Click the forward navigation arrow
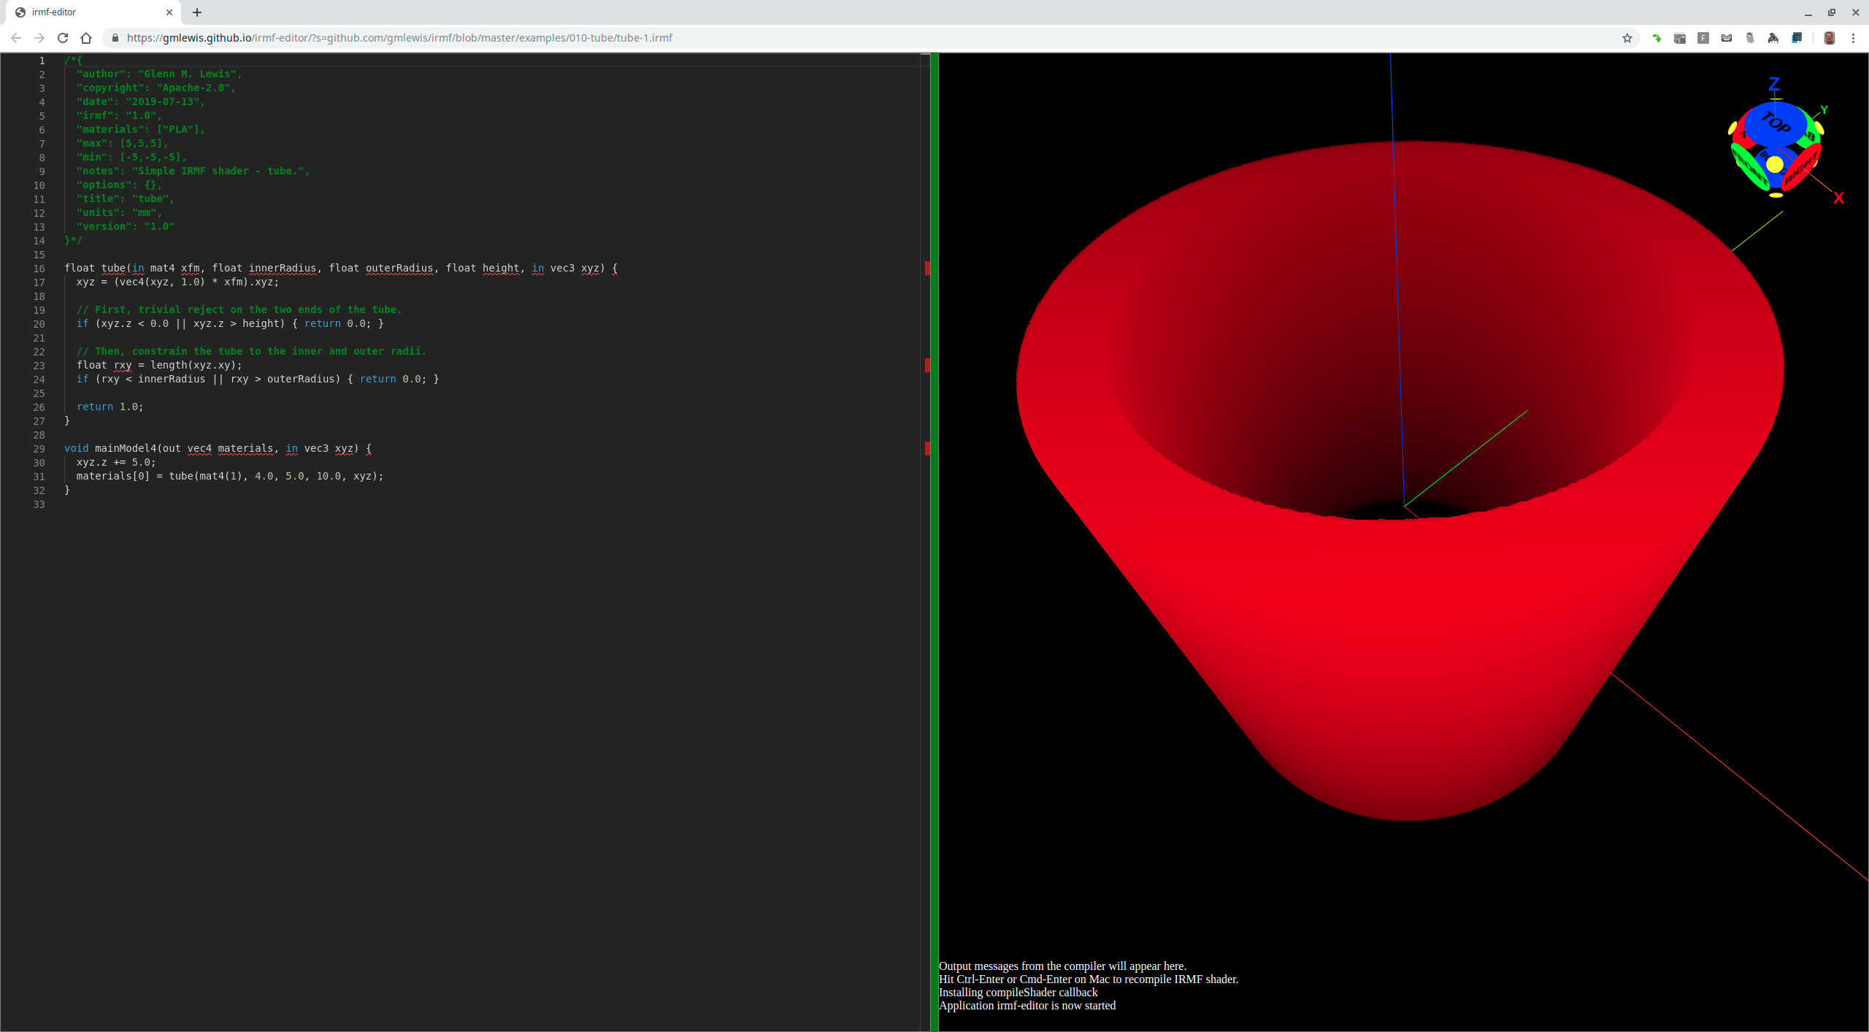The image size is (1869, 1032). tap(39, 38)
